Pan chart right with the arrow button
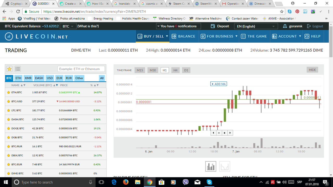333x187 pixels. point(230,133)
